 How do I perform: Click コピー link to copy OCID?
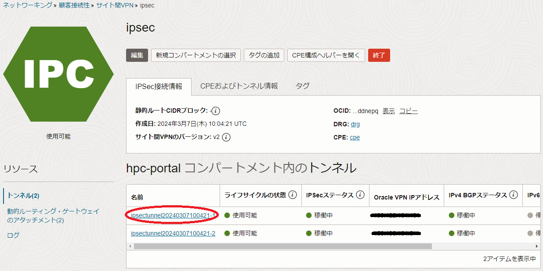click(x=408, y=111)
